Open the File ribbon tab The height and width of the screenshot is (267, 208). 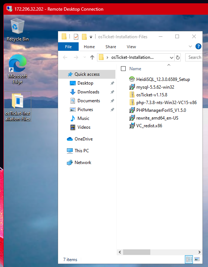coord(68,47)
